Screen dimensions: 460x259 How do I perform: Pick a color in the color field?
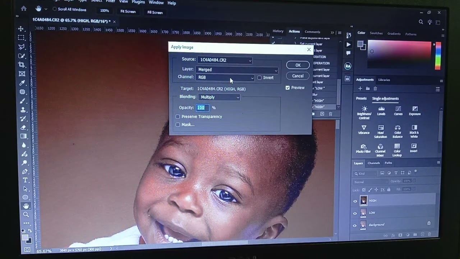click(399, 55)
